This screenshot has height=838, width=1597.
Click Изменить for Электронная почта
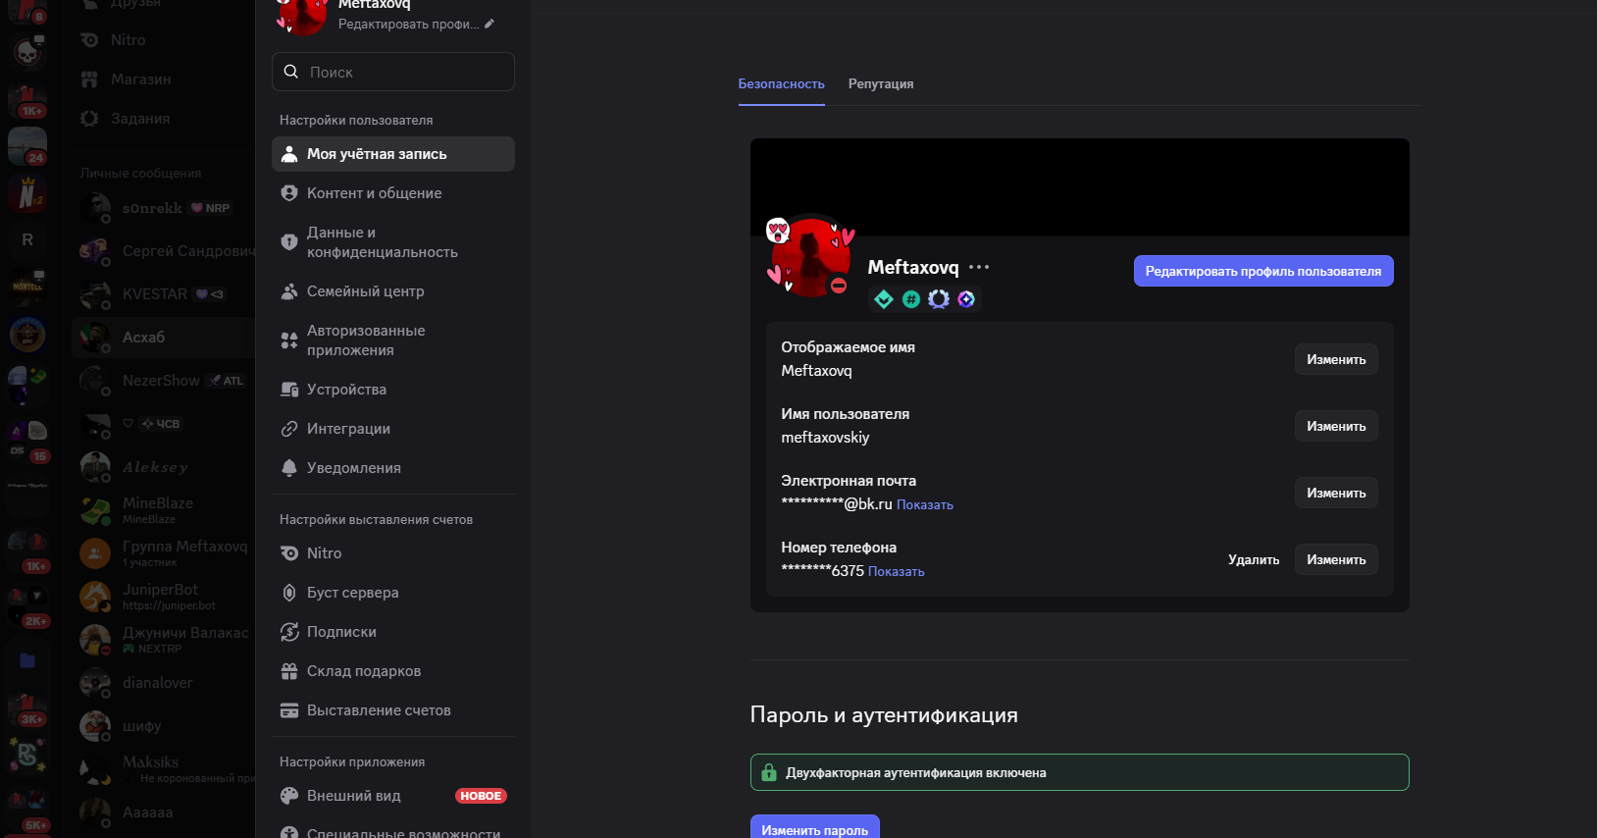(1336, 493)
